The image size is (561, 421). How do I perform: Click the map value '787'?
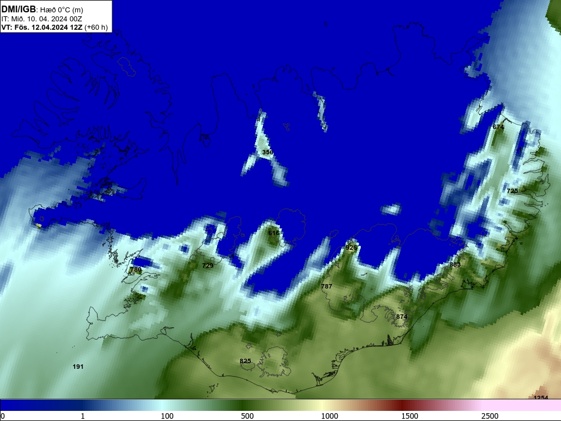(x=327, y=286)
